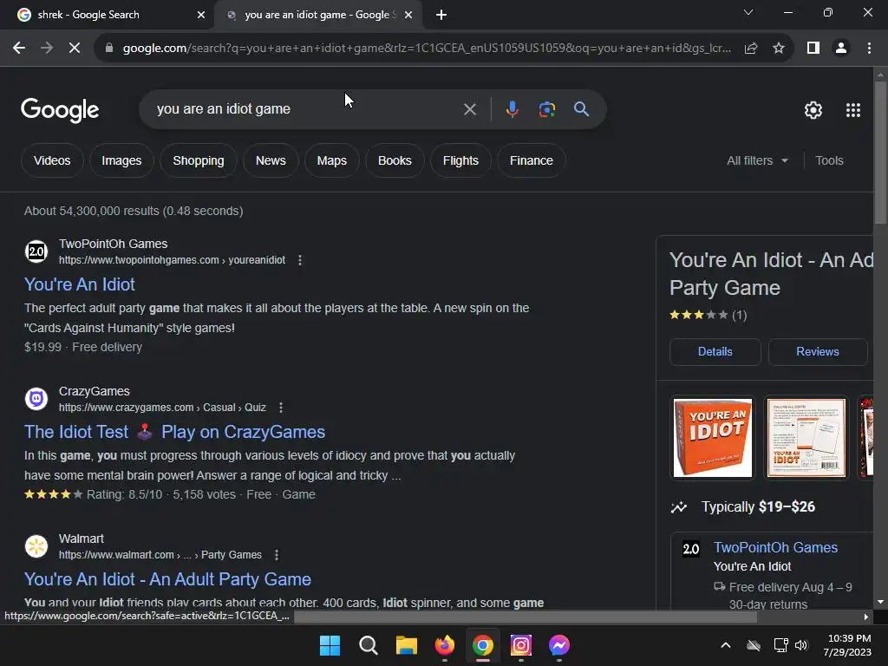Open Chrome side panel
This screenshot has width=888, height=666.
(x=813, y=49)
